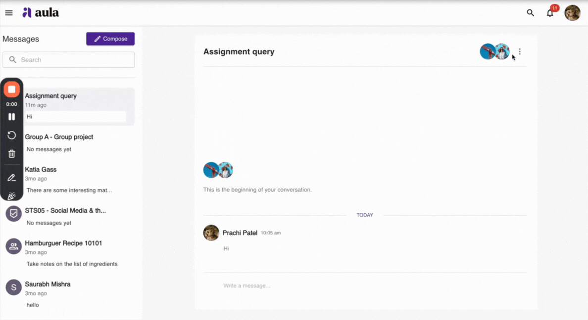
Task: Pause the recording
Action: pyautogui.click(x=11, y=117)
